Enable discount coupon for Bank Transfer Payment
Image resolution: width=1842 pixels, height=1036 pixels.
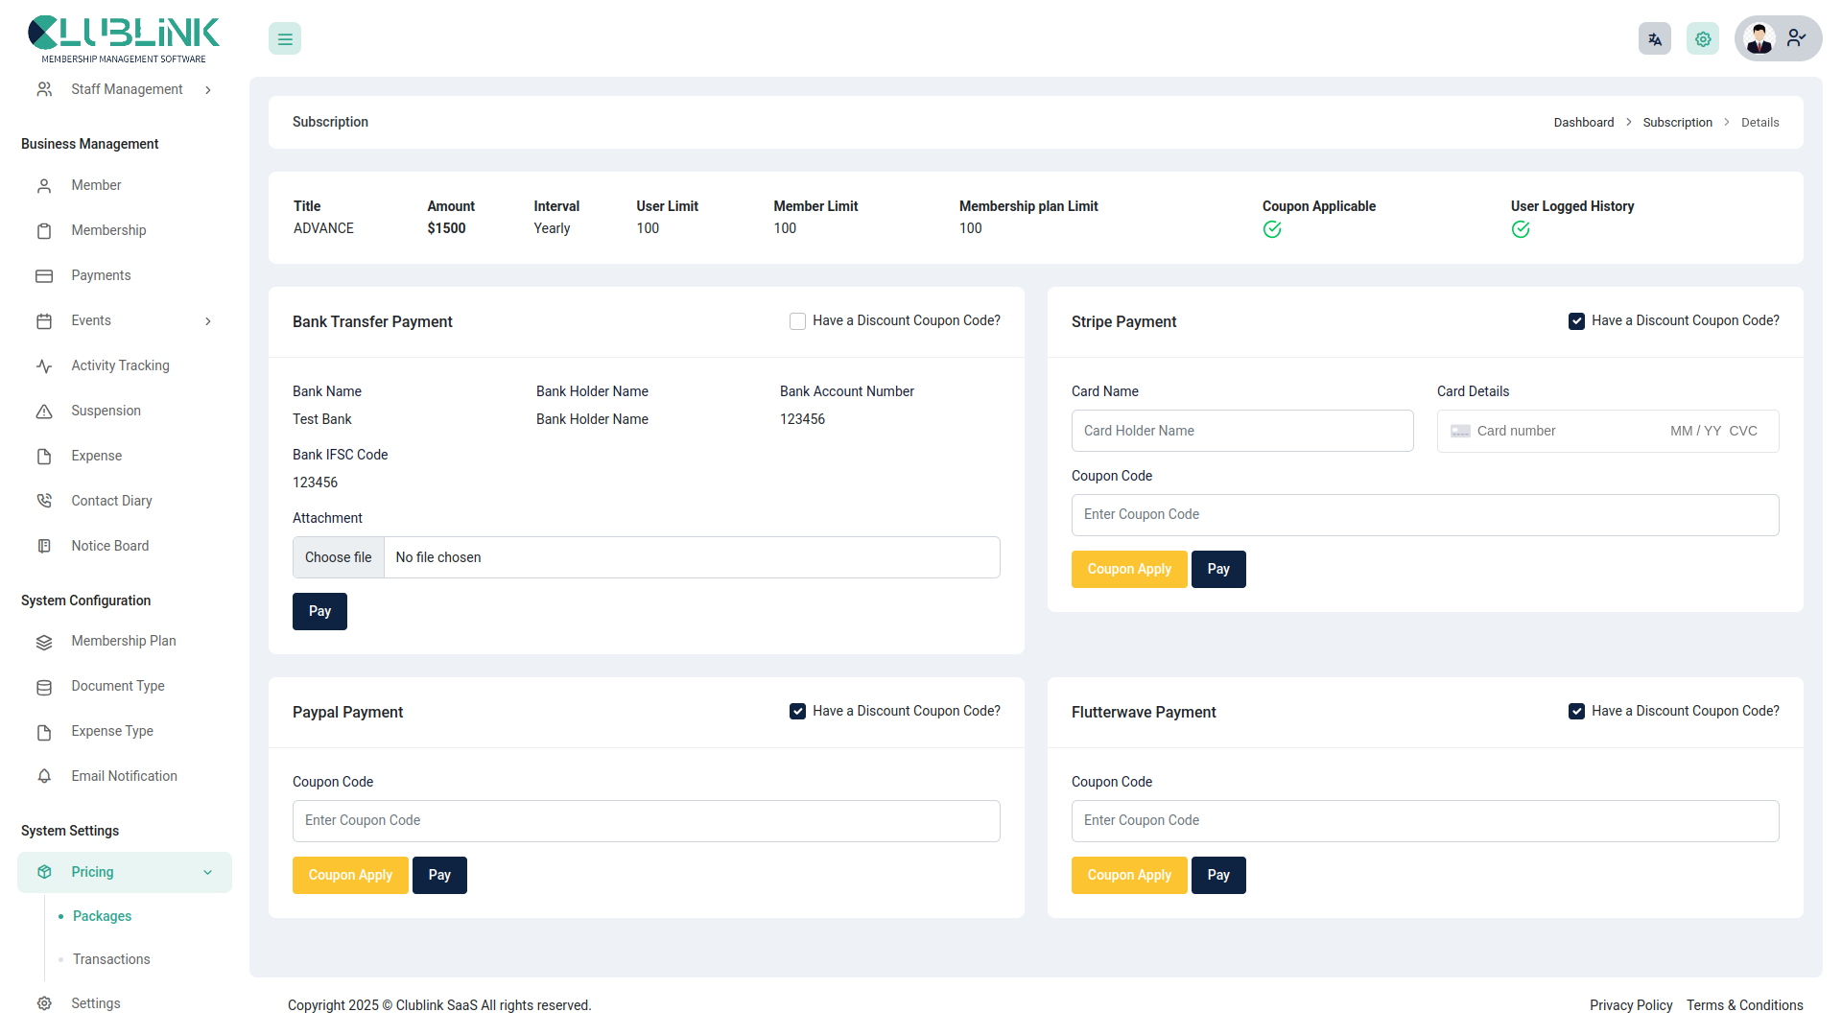click(x=797, y=320)
